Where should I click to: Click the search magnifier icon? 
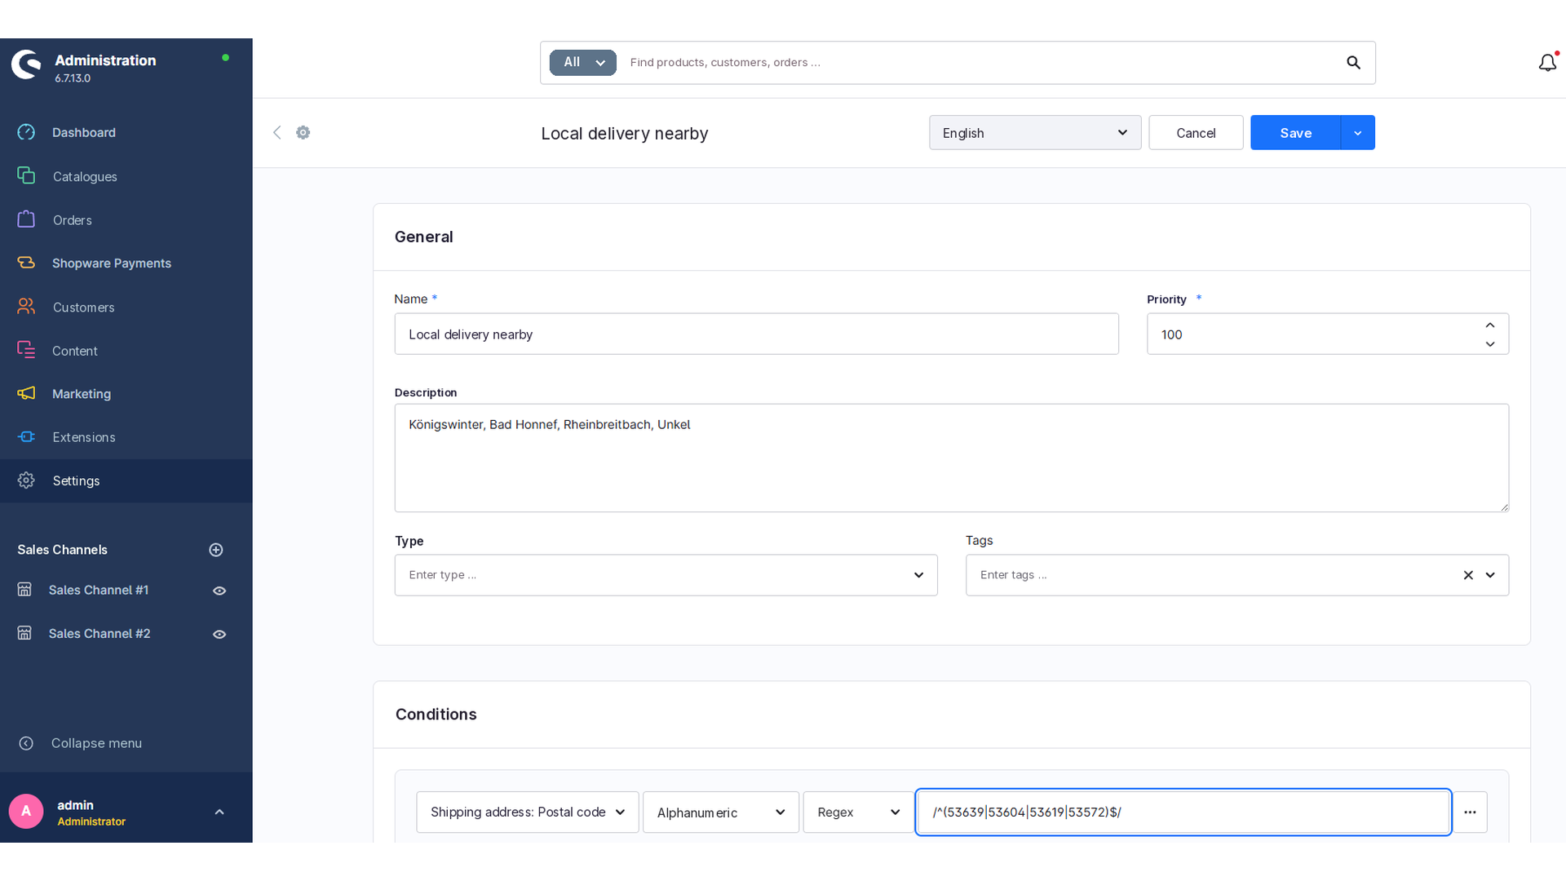(1353, 63)
